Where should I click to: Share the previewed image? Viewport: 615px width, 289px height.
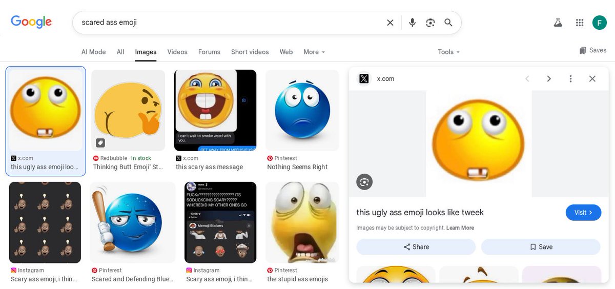click(x=416, y=247)
